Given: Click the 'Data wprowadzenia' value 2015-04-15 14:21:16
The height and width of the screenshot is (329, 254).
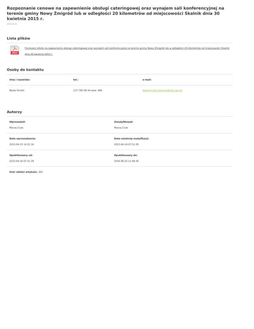Looking at the screenshot, I should tap(21, 144).
